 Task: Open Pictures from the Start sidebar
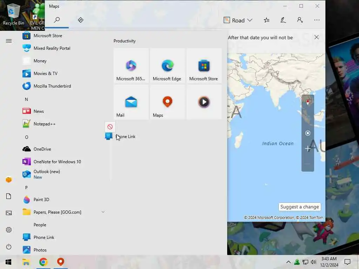coord(9,213)
